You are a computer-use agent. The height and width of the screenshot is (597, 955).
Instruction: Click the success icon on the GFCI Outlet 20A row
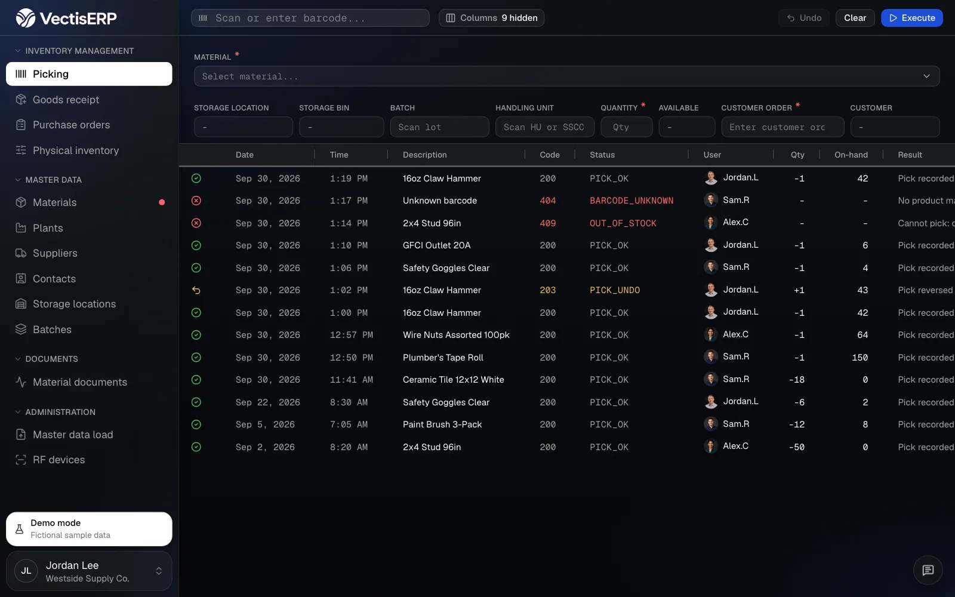point(196,245)
